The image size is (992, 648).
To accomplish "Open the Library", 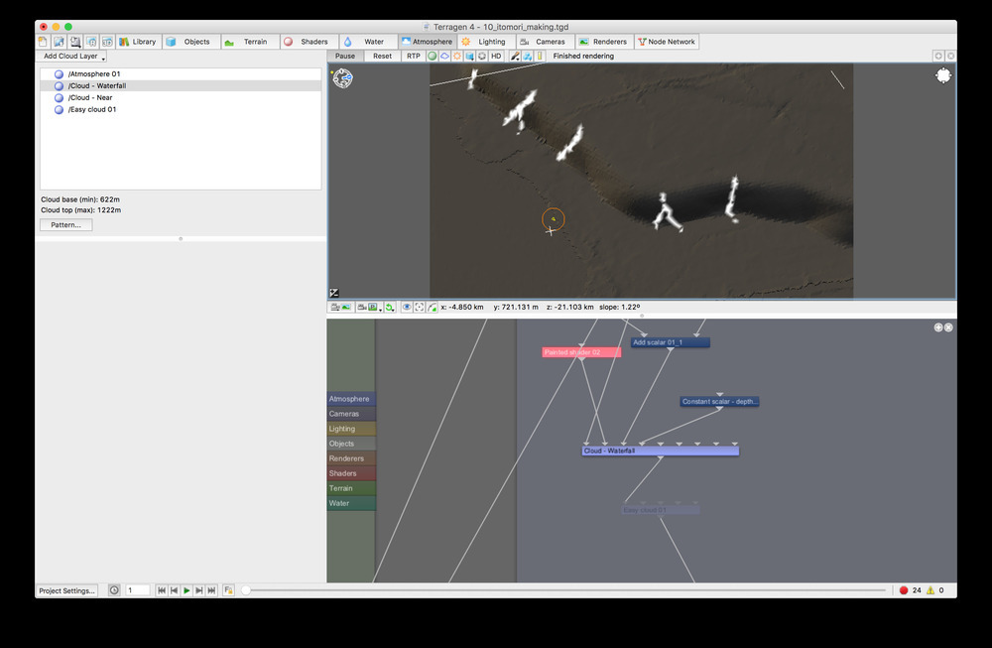I will pyautogui.click(x=138, y=42).
